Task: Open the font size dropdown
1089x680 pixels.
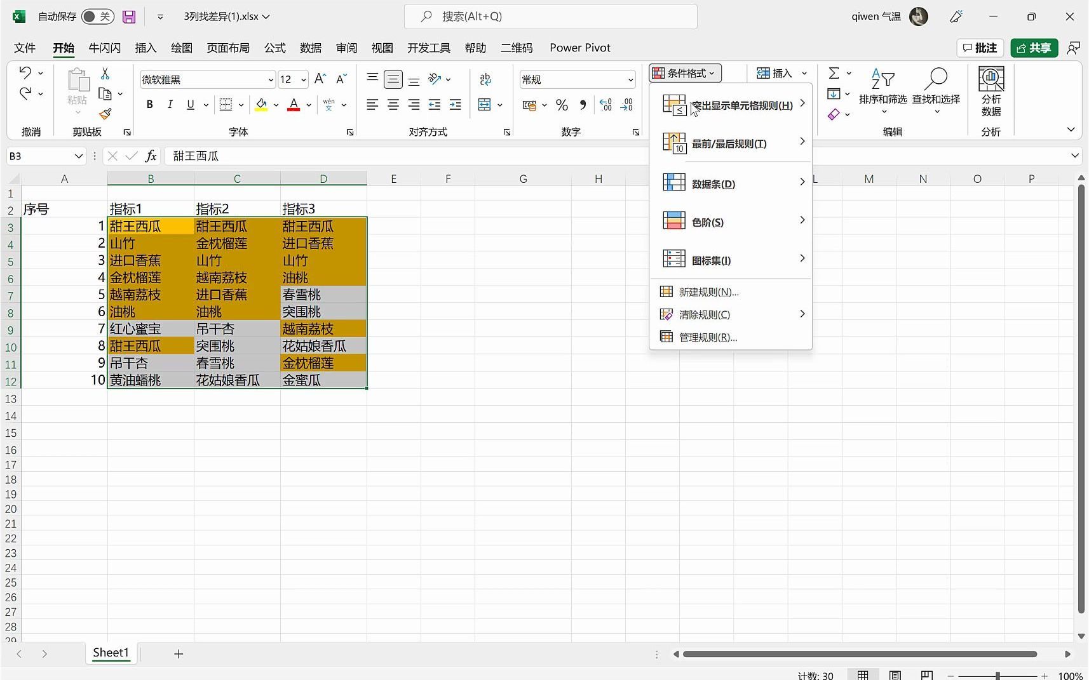Action: tap(304, 79)
